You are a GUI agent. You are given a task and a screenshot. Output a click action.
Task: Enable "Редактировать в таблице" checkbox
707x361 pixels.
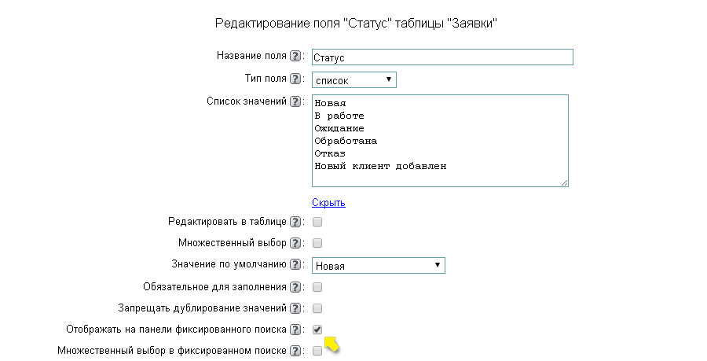coord(317,223)
